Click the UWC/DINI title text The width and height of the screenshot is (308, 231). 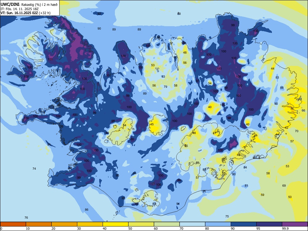[10, 5]
